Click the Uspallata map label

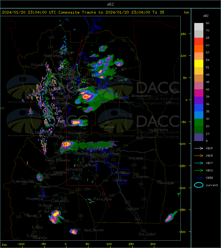point(52,55)
